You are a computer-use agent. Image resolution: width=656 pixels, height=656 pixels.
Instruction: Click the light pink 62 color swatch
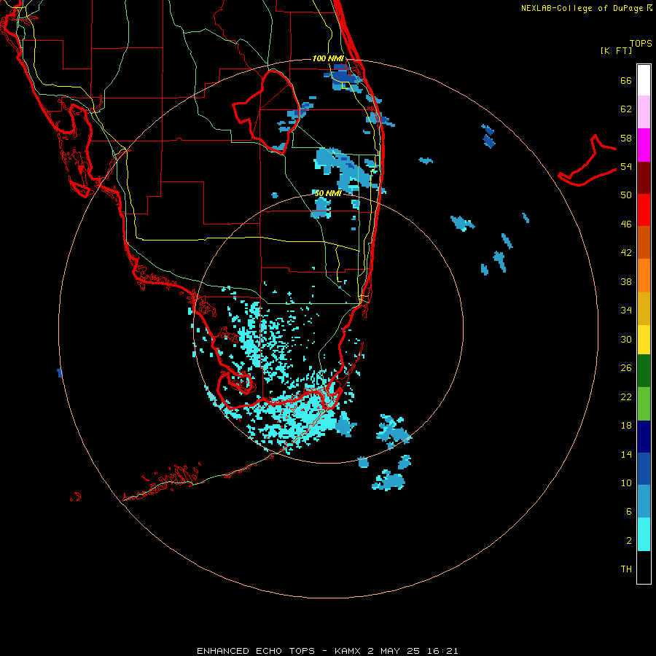point(644,112)
